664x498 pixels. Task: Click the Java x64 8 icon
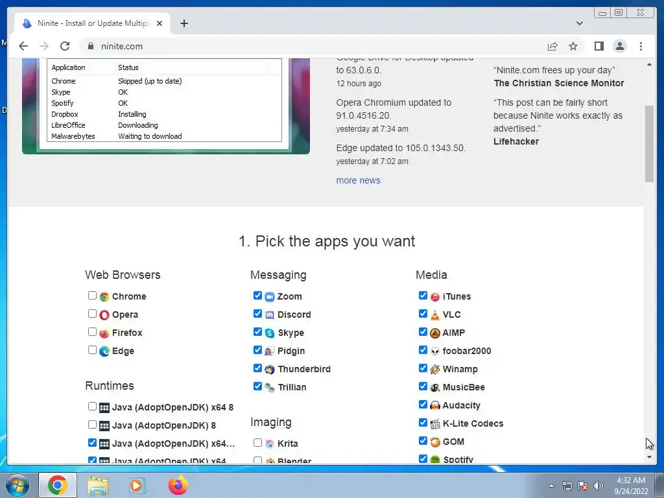[104, 408]
